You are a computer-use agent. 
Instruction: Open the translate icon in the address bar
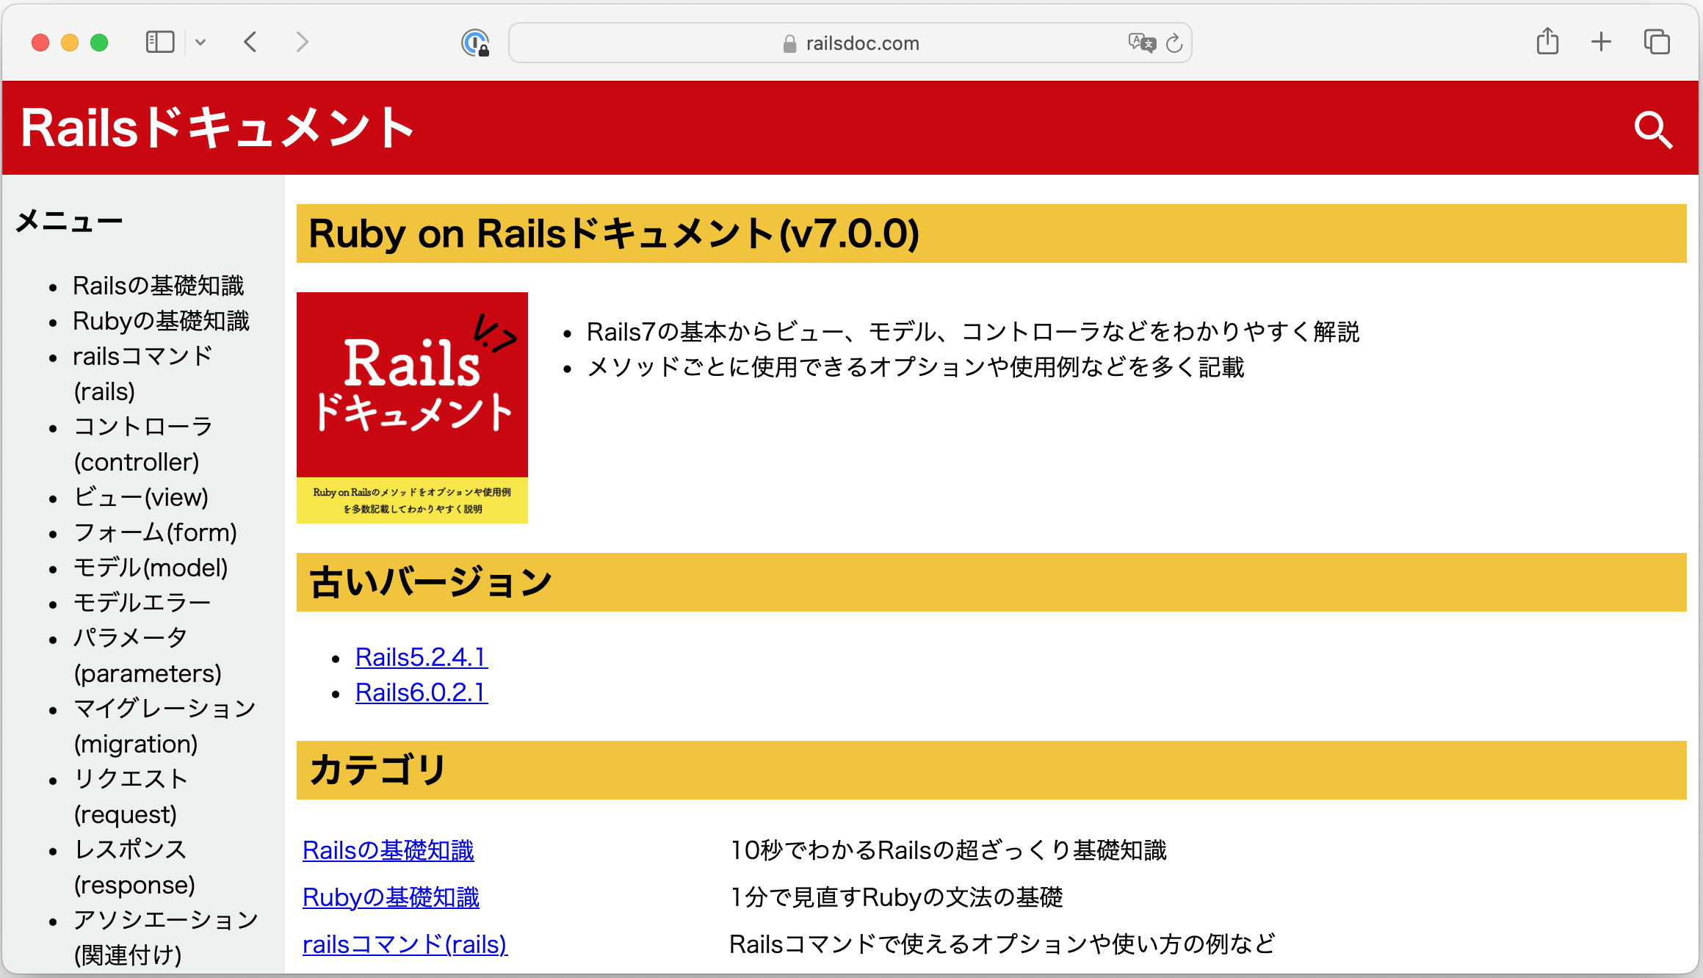tap(1143, 43)
